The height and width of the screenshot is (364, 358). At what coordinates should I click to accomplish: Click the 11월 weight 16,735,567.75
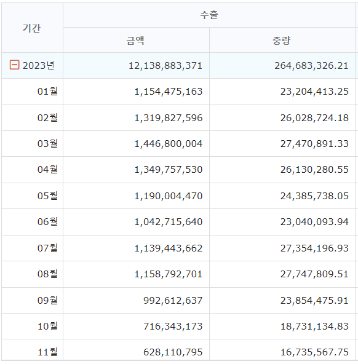314,352
